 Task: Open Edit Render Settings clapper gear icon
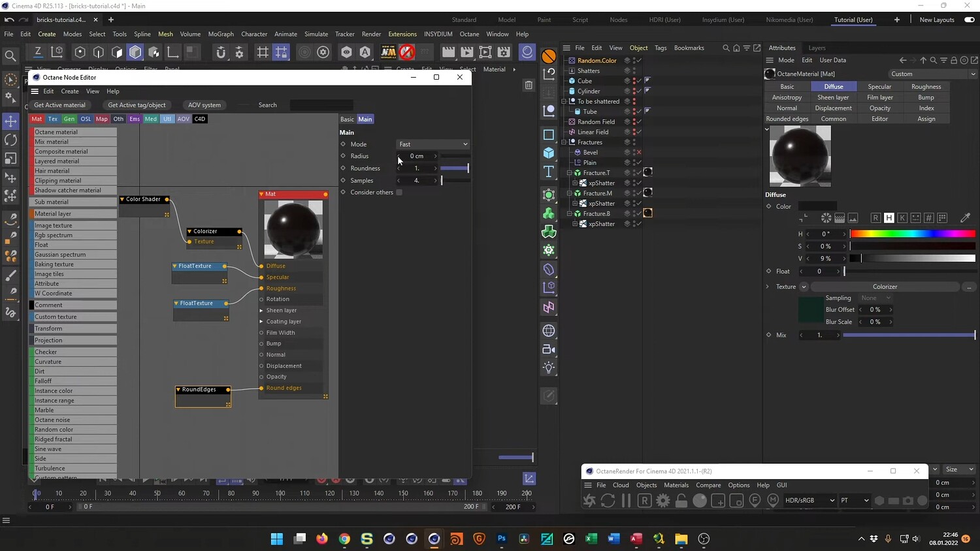pyautogui.click(x=504, y=52)
